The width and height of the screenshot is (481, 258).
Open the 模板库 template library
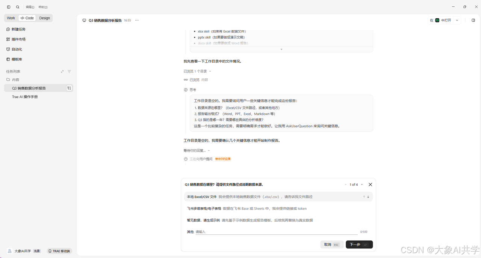click(14, 60)
